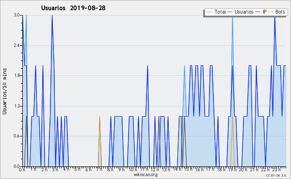
Task: Click the '5 h' x-axis tick label
Action: (77, 169)
